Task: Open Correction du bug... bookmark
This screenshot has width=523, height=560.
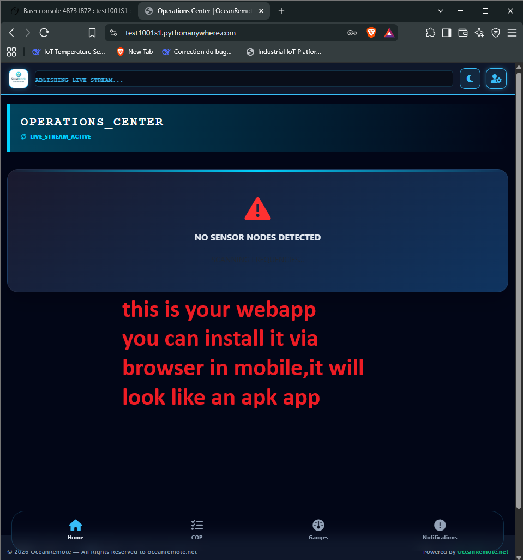Action: [197, 52]
